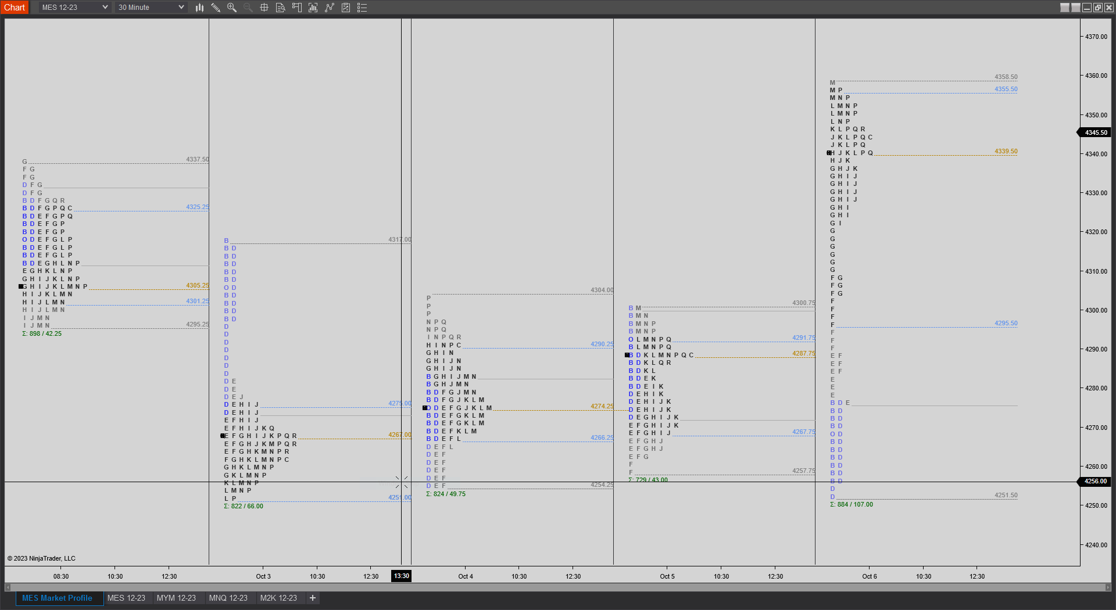Viewport: 1116px width, 610px height.
Task: Click the horizontal scrollbar track below chart
Action: (x=558, y=587)
